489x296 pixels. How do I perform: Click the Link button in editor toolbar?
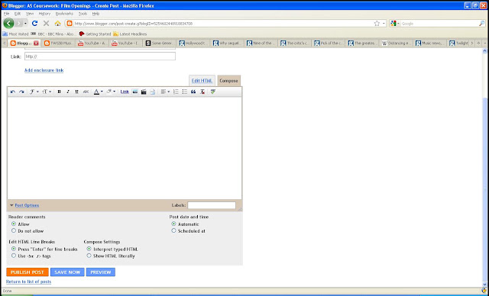(125, 92)
